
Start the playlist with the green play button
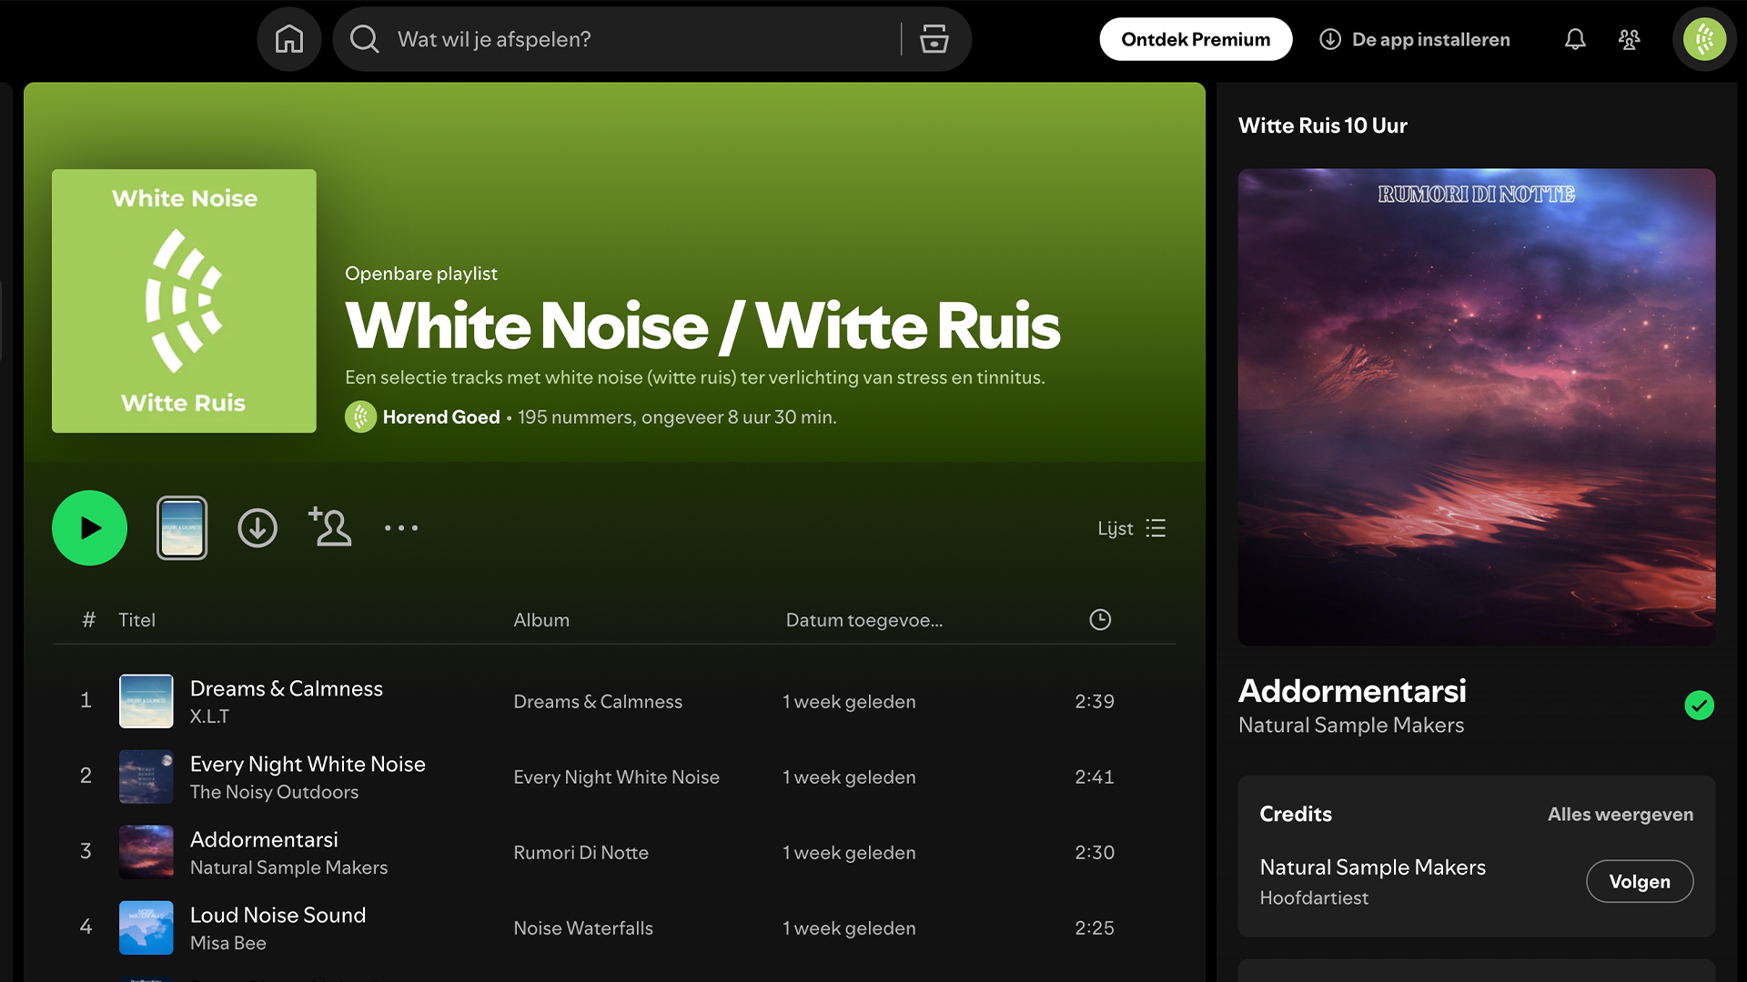click(89, 527)
